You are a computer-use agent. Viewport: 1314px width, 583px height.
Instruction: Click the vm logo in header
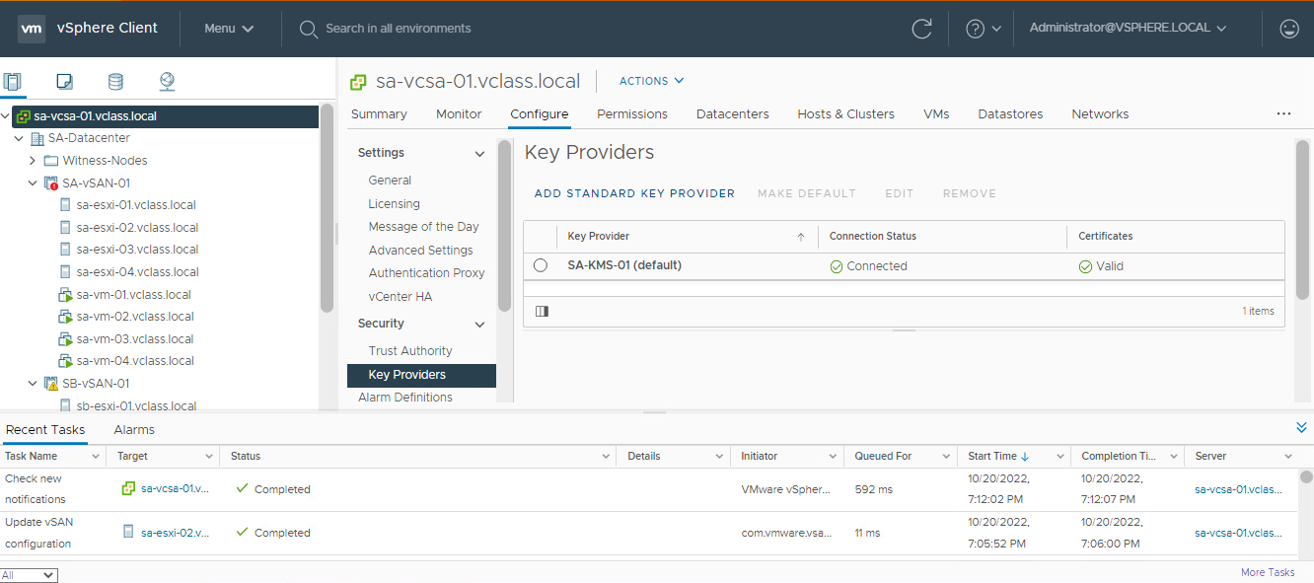(x=32, y=29)
